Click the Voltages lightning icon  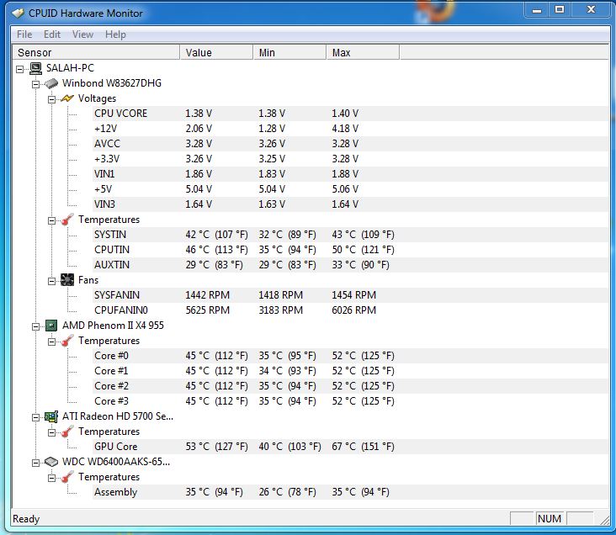[x=67, y=98]
